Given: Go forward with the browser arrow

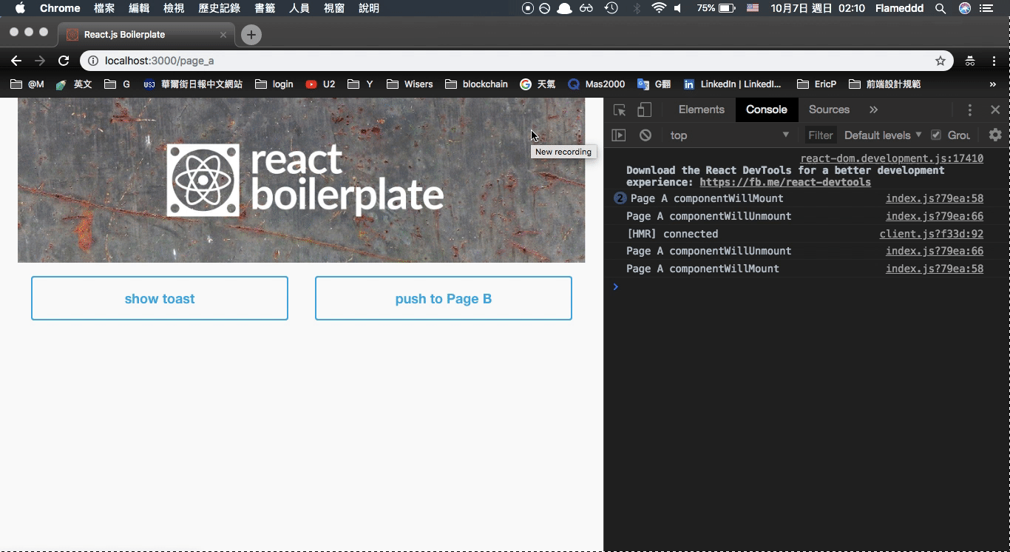Looking at the screenshot, I should [x=40, y=61].
